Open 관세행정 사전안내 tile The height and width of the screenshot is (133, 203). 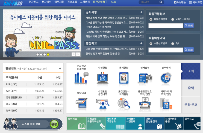[x=135, y=123]
